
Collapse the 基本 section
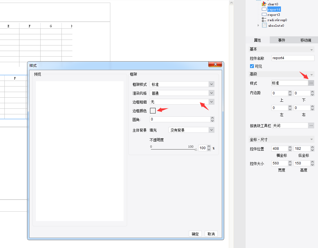point(312,50)
